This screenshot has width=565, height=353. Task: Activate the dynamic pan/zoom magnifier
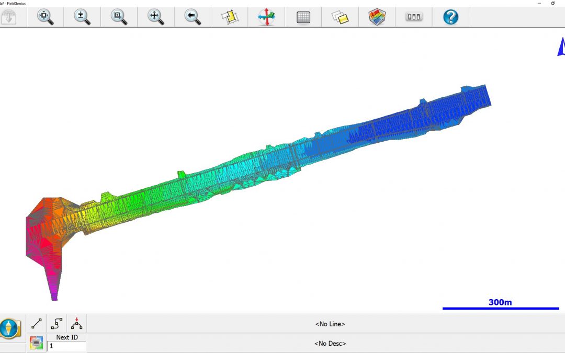tap(155, 17)
